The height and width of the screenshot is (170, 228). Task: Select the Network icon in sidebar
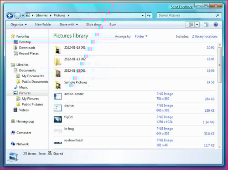click(13, 144)
